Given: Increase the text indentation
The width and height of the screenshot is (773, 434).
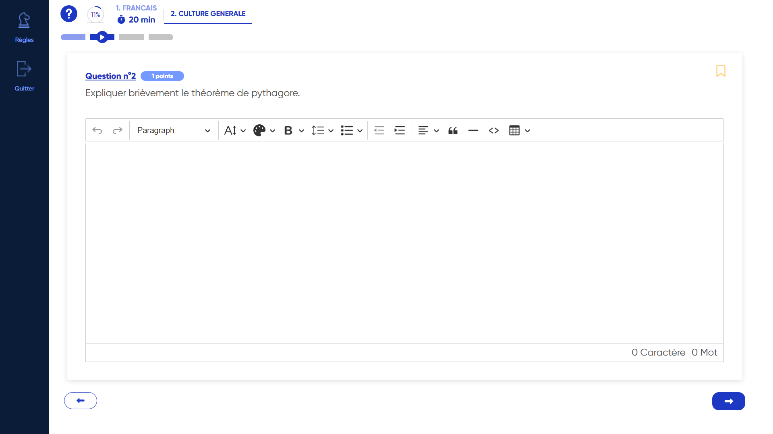Looking at the screenshot, I should pyautogui.click(x=399, y=130).
